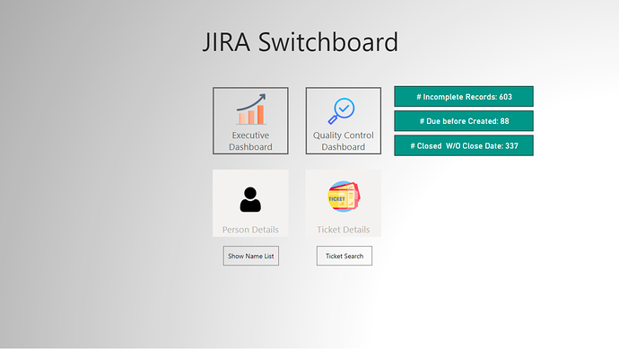619x349 pixels.
Task: Click the magnifier handle in Quality Control icon
Action: click(333, 119)
